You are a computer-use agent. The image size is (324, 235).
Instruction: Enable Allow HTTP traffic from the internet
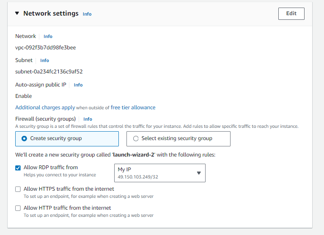(18, 208)
